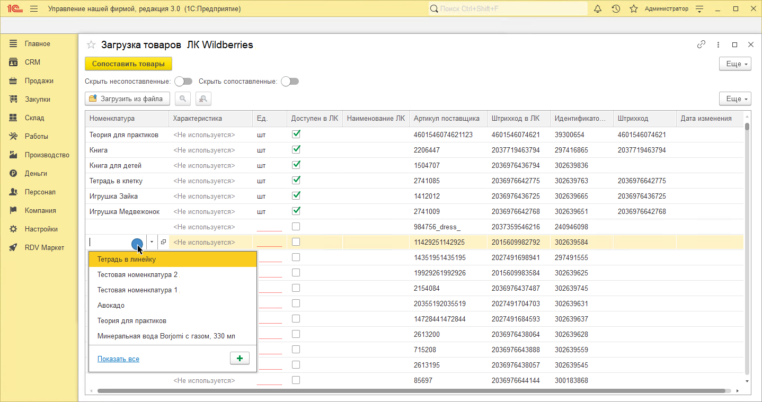762x402 pixels.
Task: Click the cancel search button
Action: click(x=203, y=99)
